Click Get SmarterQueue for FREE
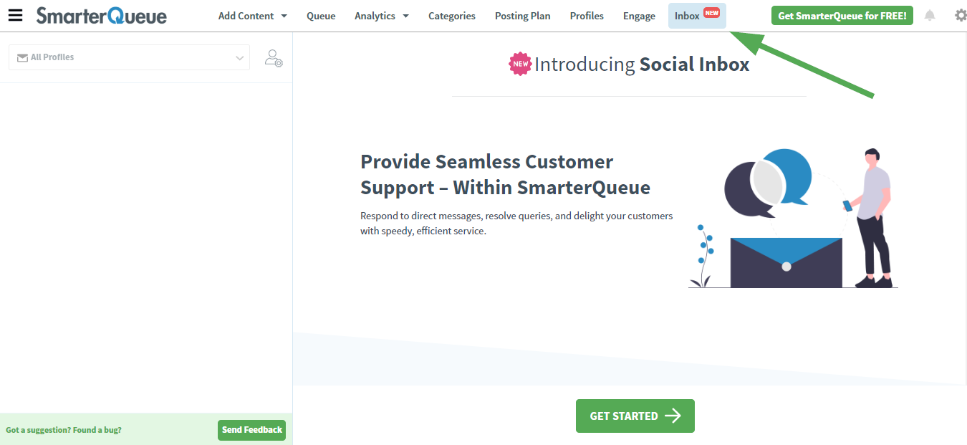 coord(842,14)
